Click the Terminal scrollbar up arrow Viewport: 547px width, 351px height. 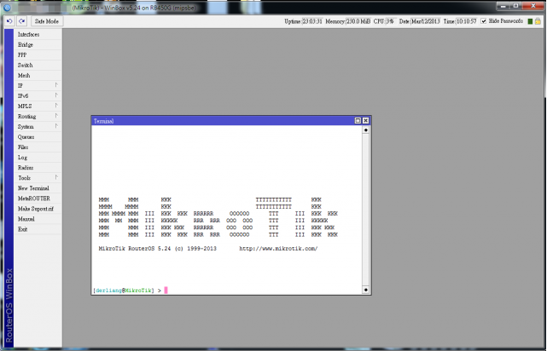[365, 129]
